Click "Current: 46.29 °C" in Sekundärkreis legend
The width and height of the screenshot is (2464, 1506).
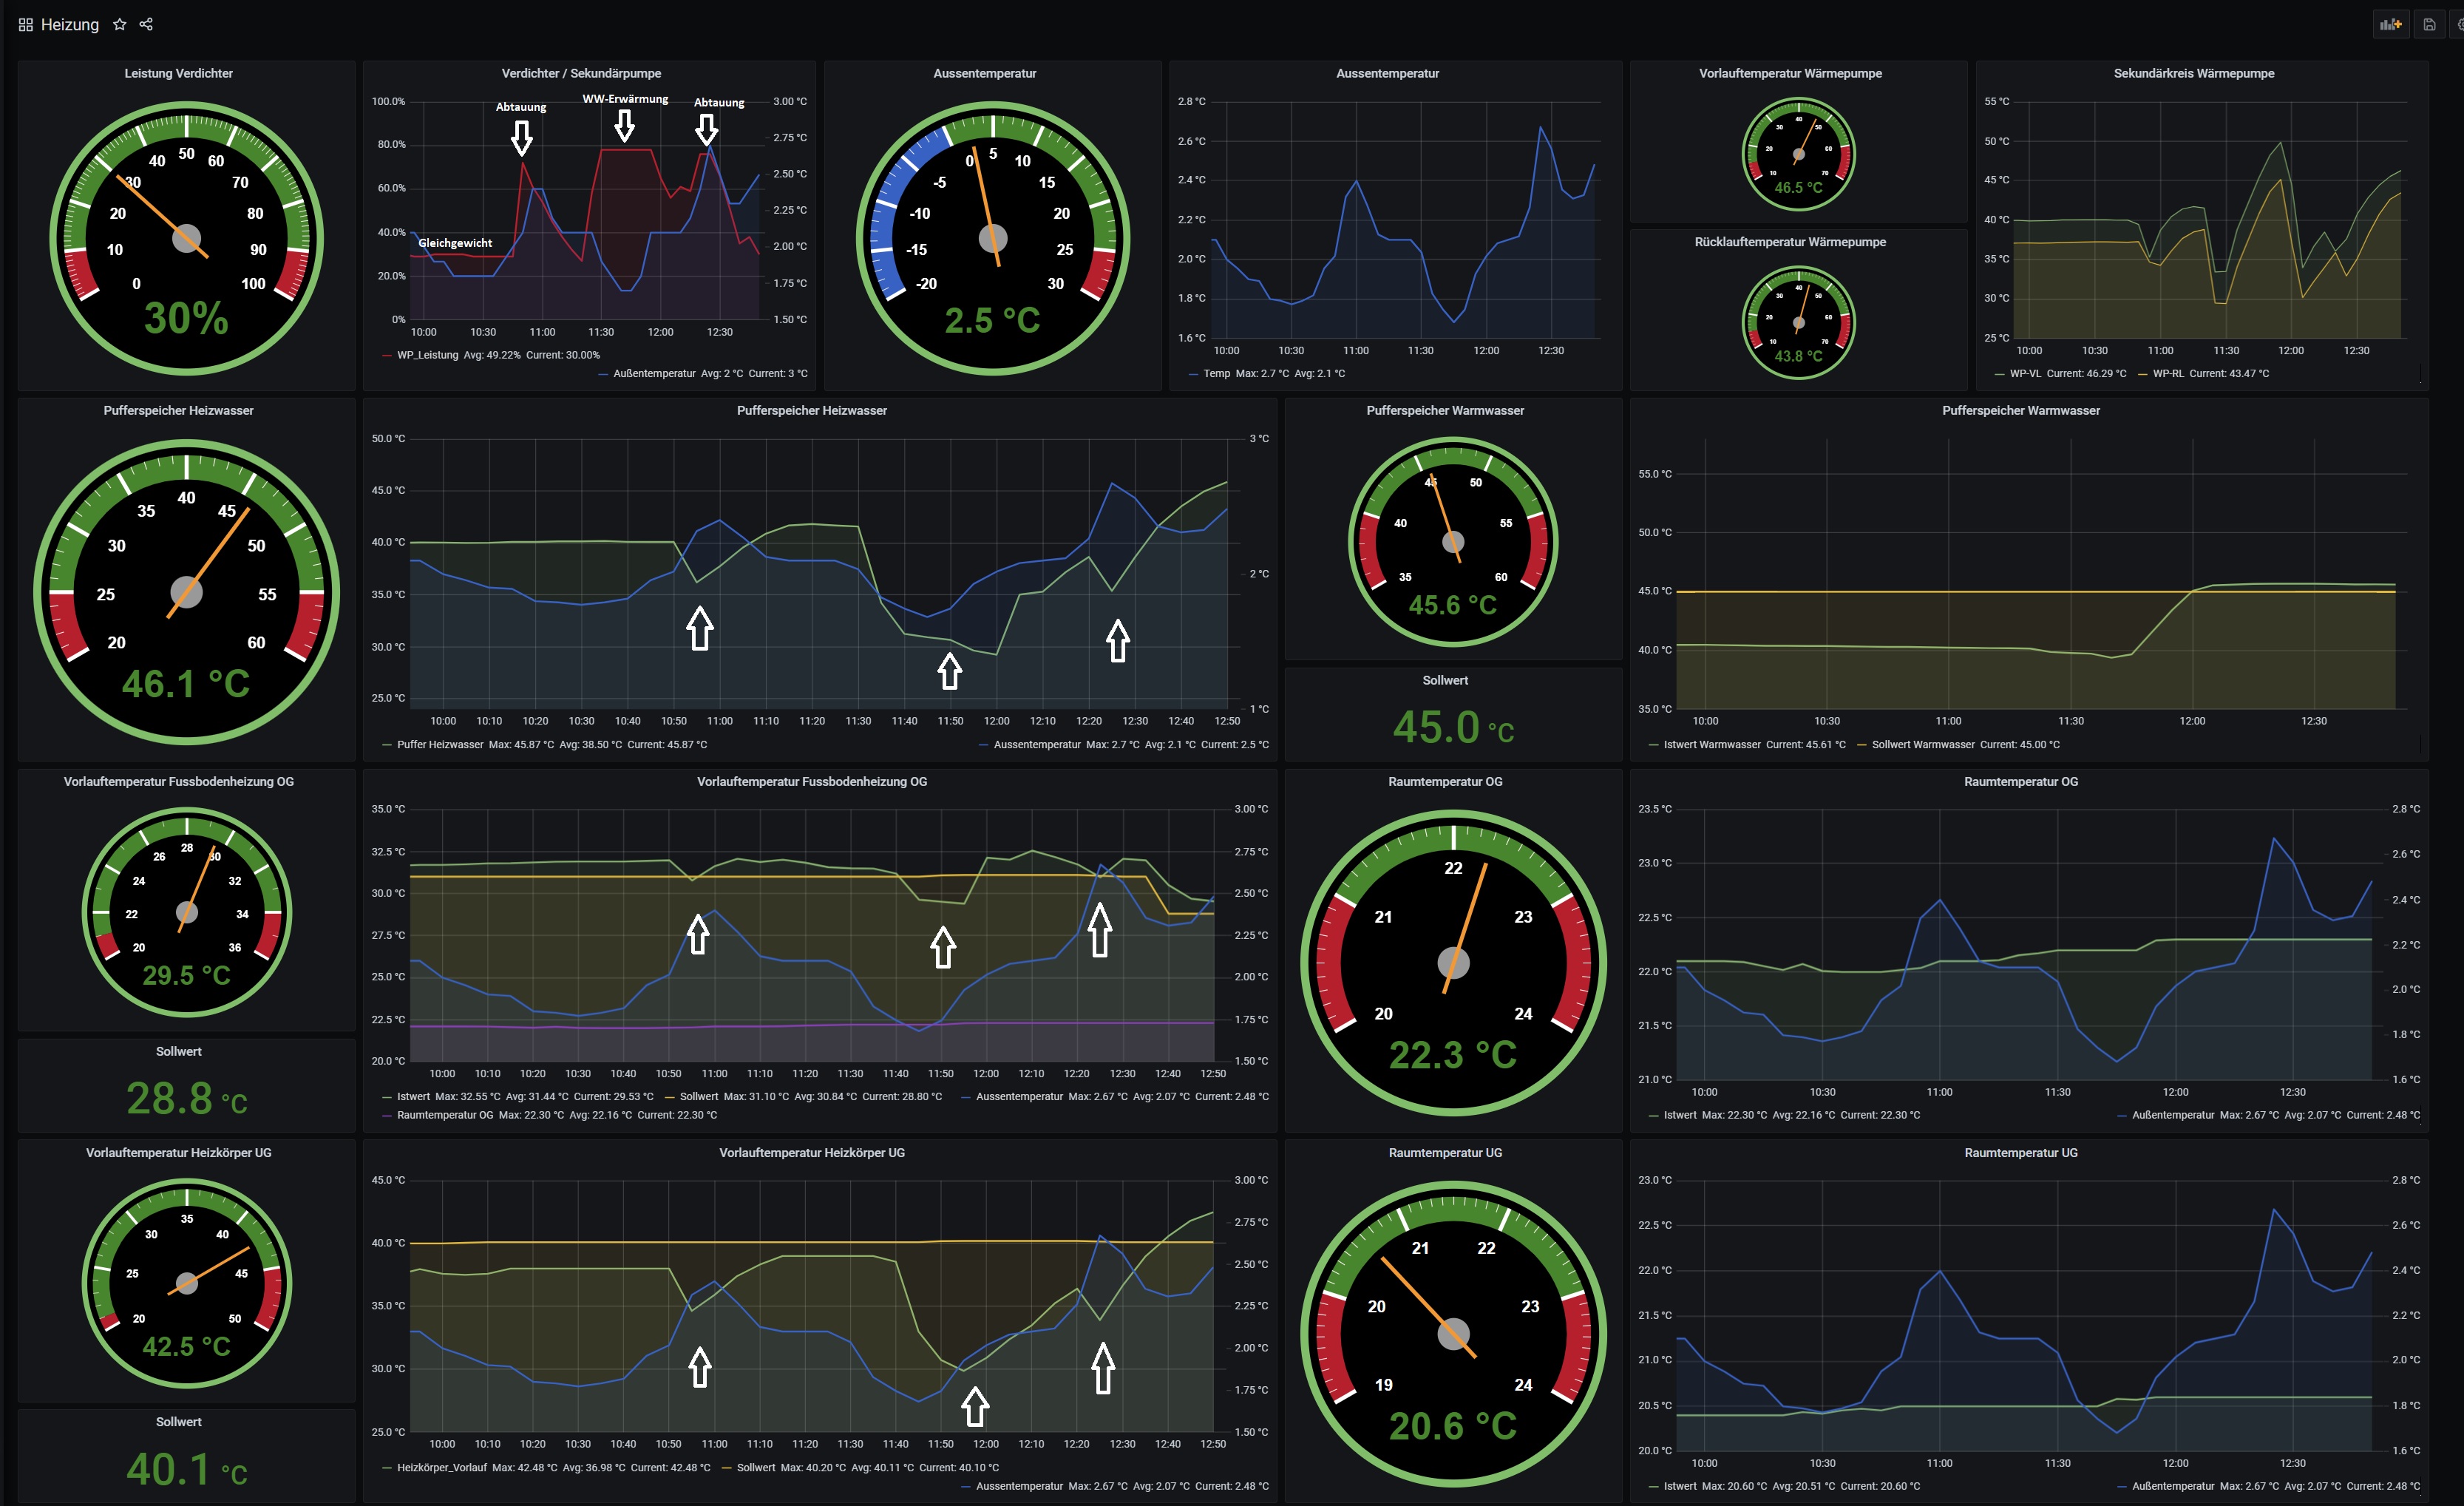click(x=2087, y=374)
